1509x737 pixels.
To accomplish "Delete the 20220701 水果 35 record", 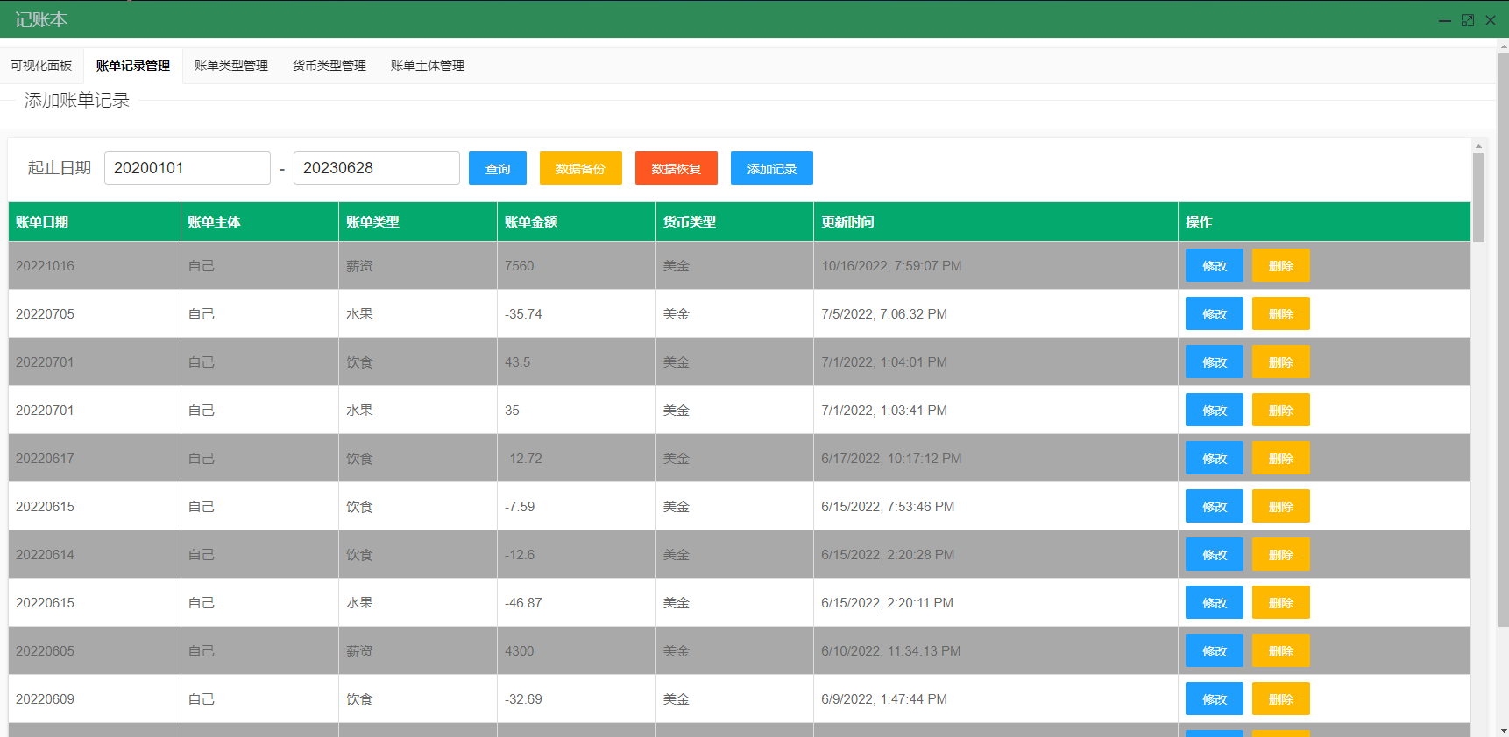I will tap(1281, 410).
